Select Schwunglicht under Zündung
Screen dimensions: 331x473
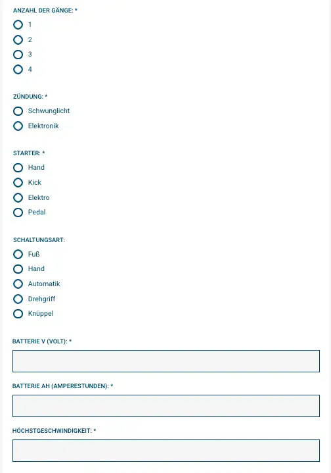[18, 111]
